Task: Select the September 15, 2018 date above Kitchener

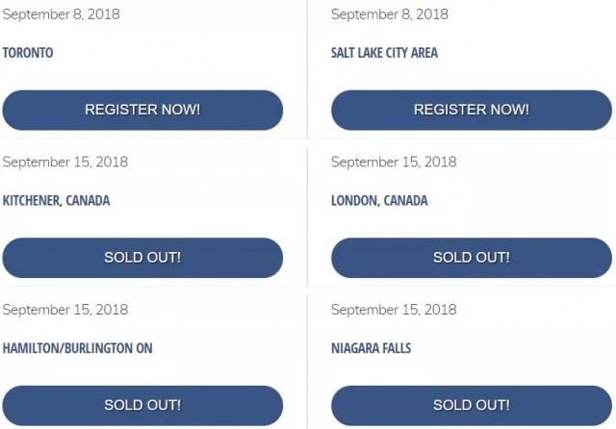Action: pyautogui.click(x=65, y=163)
